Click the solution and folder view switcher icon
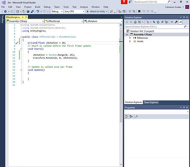Image resolution: width=190 pixels, height=167 pixels. 139,22
